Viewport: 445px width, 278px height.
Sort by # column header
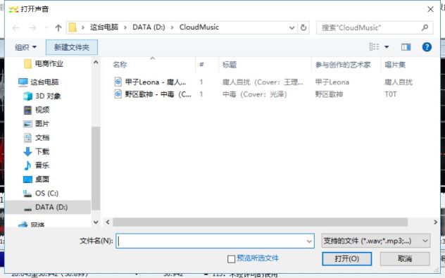click(201, 65)
